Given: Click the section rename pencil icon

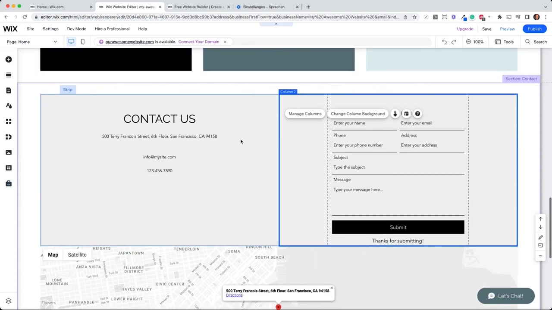Looking at the screenshot, I should pyautogui.click(x=540, y=237).
